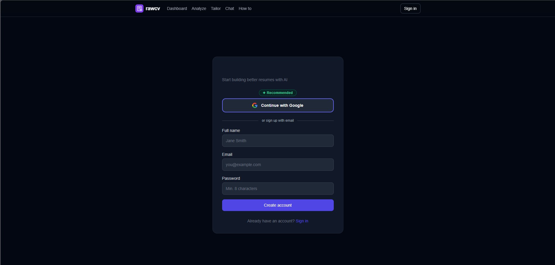Focus the Email input field
The image size is (555, 265).
point(278,165)
